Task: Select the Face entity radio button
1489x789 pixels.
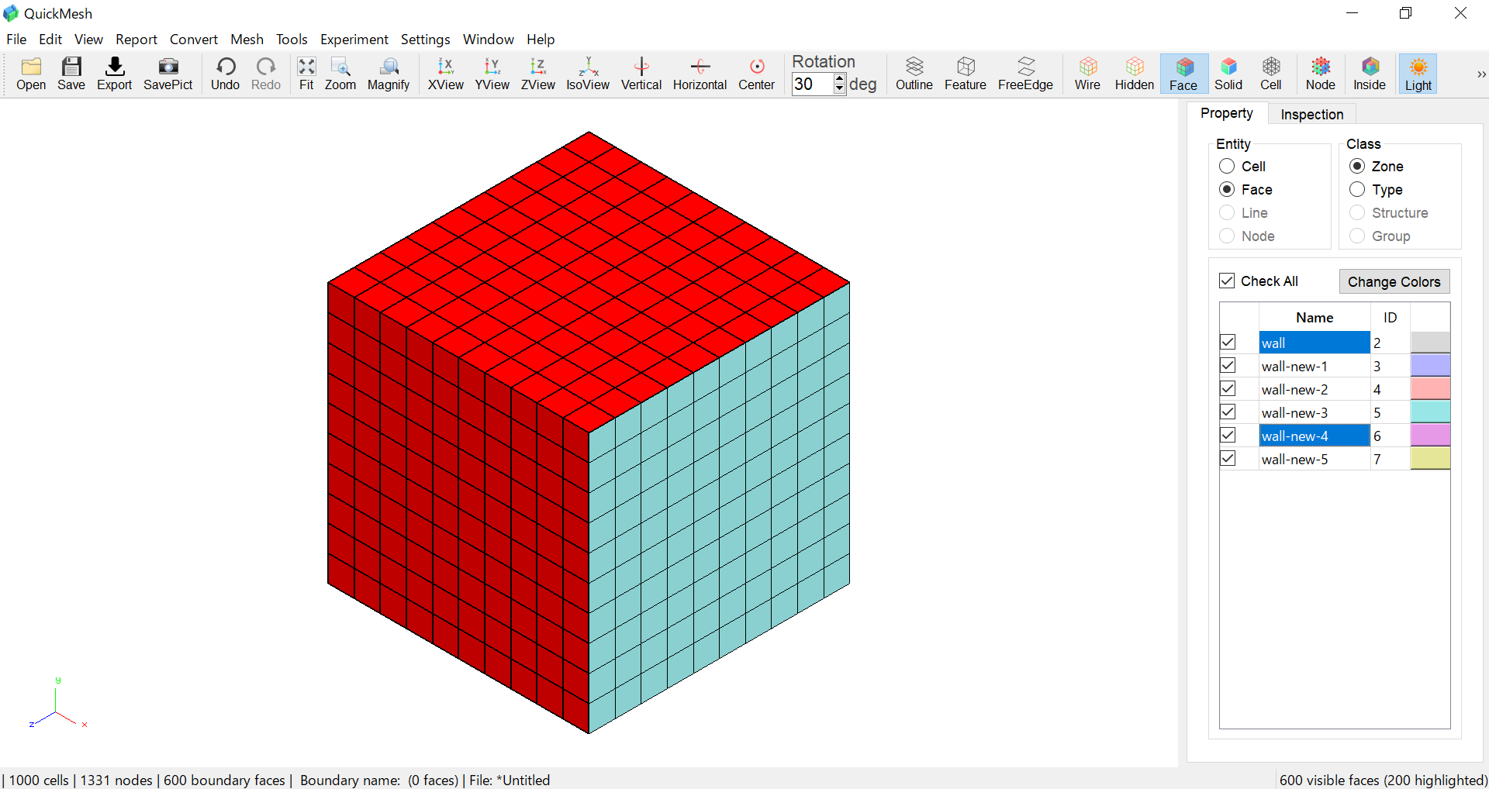Action: click(x=1227, y=190)
